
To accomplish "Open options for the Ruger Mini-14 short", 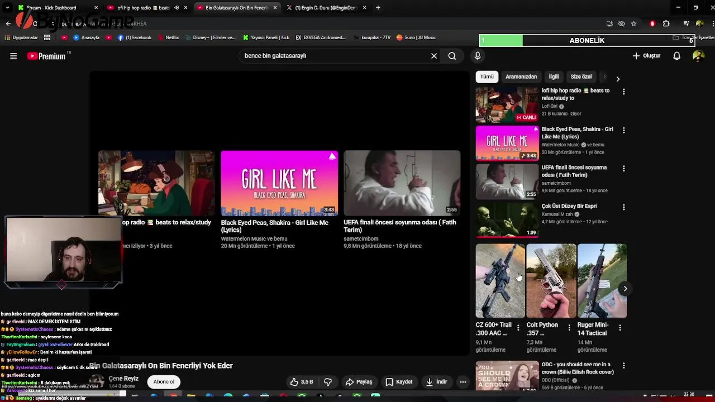I will coord(620,328).
